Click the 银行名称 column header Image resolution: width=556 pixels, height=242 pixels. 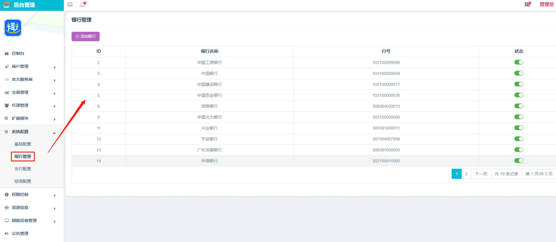(210, 51)
